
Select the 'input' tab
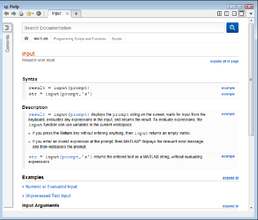(x=57, y=14)
